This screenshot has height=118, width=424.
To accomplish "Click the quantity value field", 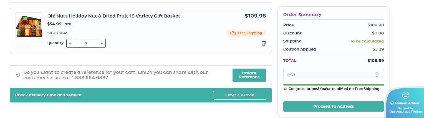I will [x=86, y=43].
